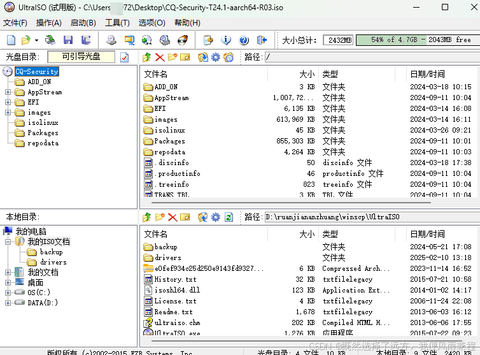Click the gear icon in local pane toolbar

pos(216,217)
